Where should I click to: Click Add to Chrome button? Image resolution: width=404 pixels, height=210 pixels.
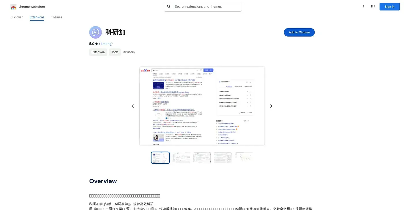299,32
